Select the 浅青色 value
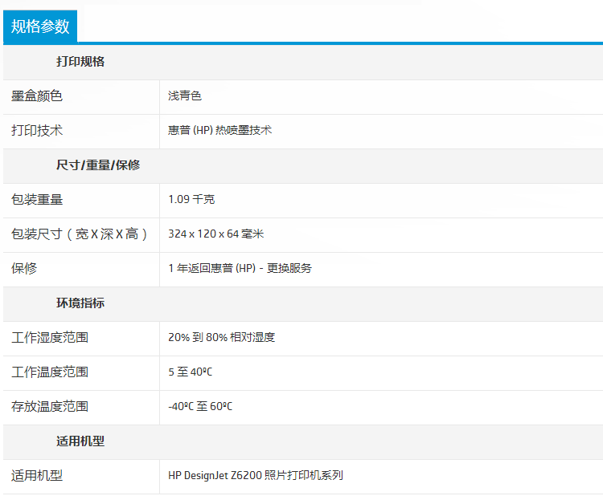This screenshot has width=603, height=504. [x=185, y=96]
